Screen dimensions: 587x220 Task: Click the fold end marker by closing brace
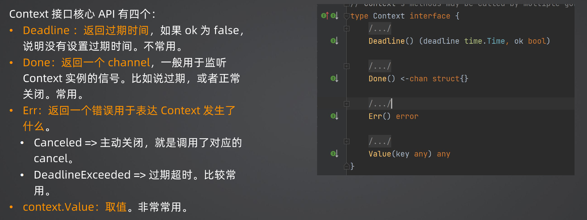pyautogui.click(x=346, y=166)
